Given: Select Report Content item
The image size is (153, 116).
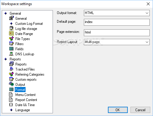Looking at the screenshot, I should pyautogui.click(x=26, y=100).
